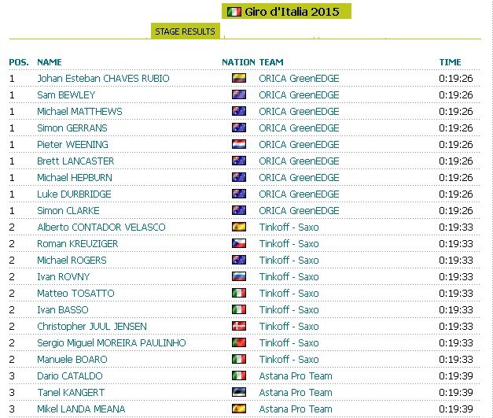Click the Italian flag in the title banner
Image resolution: width=493 pixels, height=418 pixels.
(234, 12)
